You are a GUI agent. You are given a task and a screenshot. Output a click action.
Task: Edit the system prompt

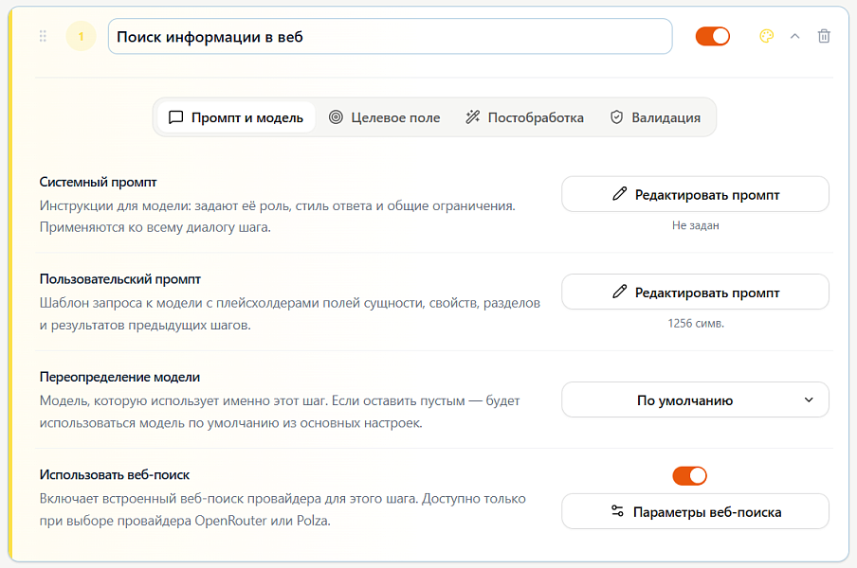695,194
